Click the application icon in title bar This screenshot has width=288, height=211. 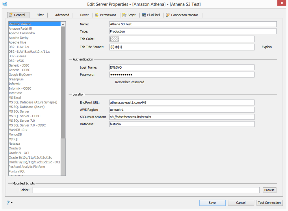coord(5,4)
